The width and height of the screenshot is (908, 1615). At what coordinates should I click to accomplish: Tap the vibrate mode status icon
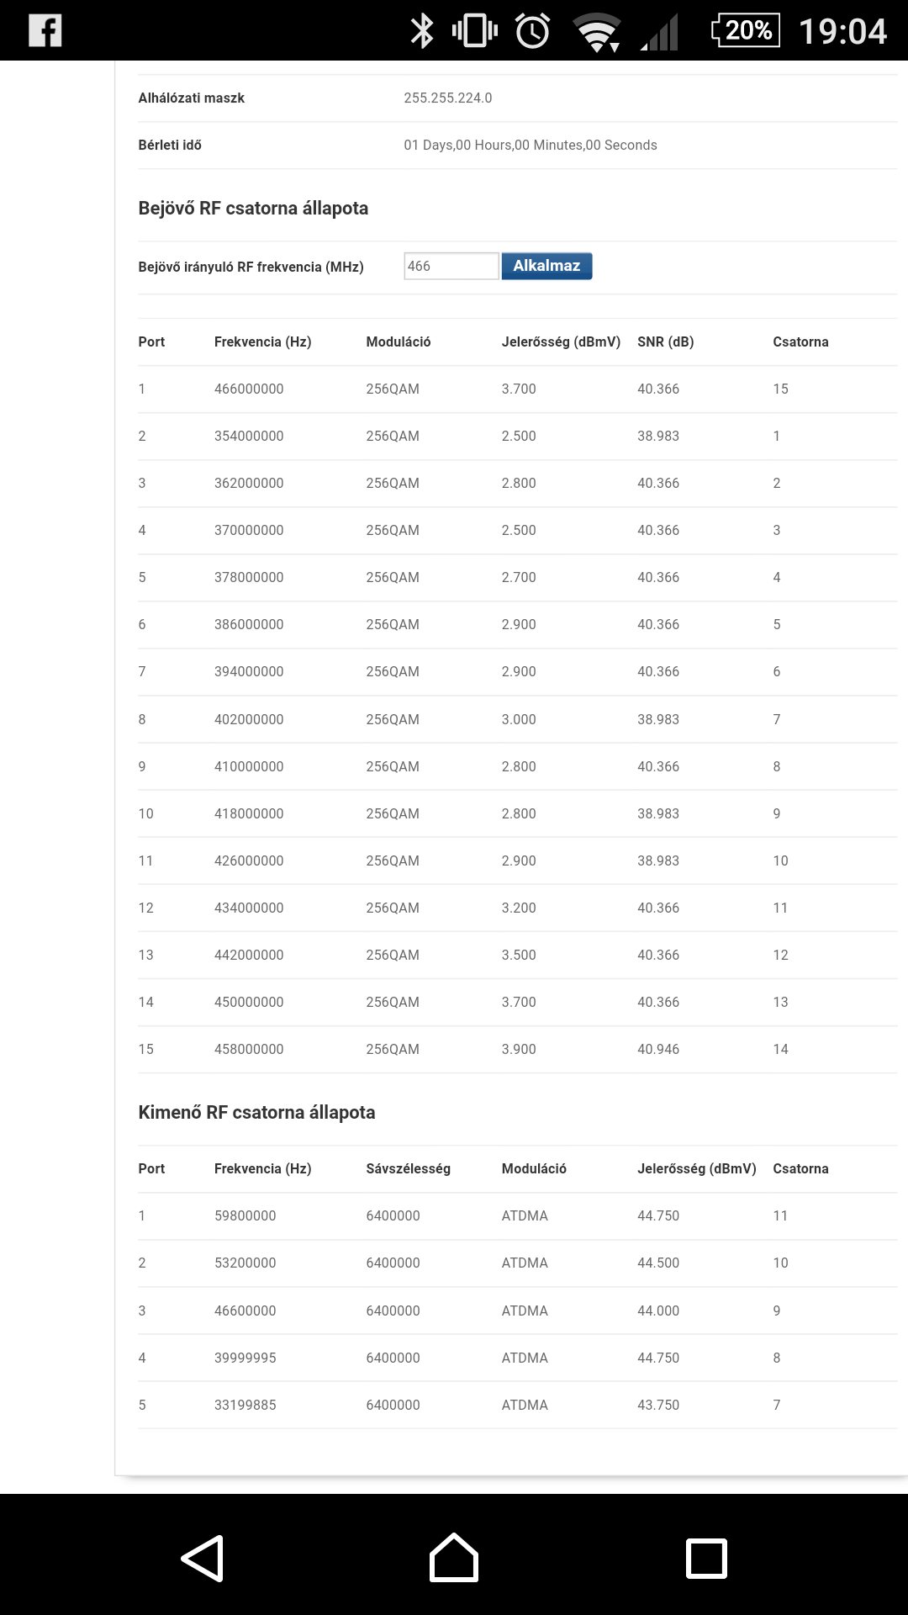tap(474, 31)
